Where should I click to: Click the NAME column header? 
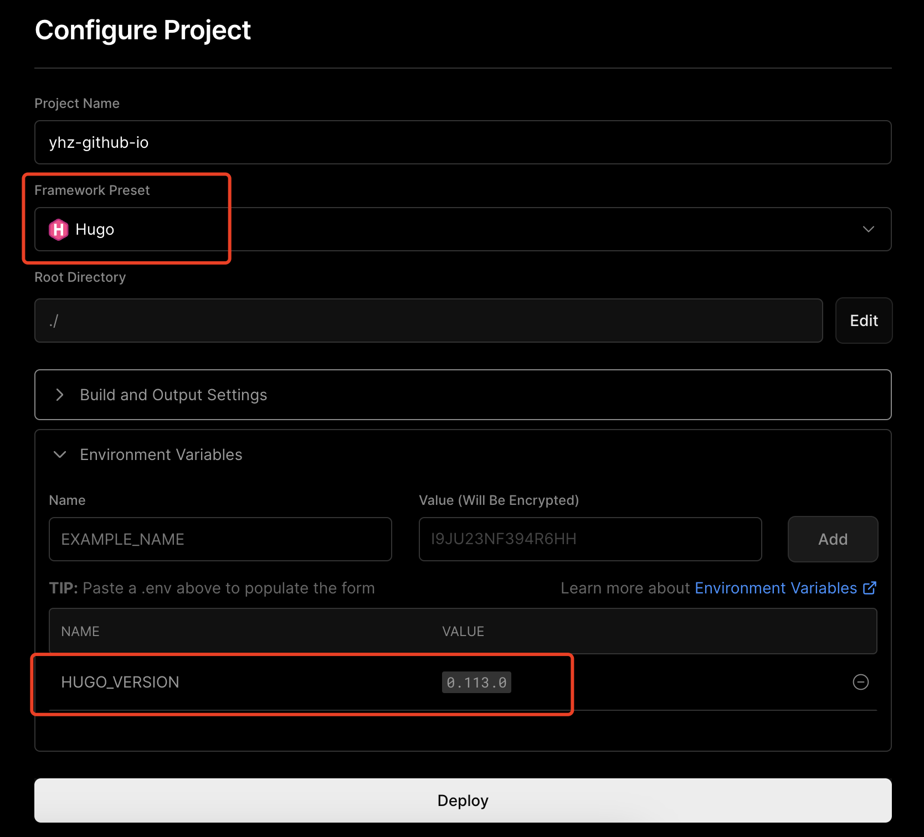pos(80,631)
